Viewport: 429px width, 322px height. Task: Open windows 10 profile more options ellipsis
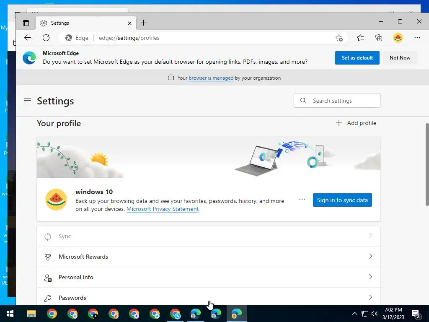click(302, 199)
